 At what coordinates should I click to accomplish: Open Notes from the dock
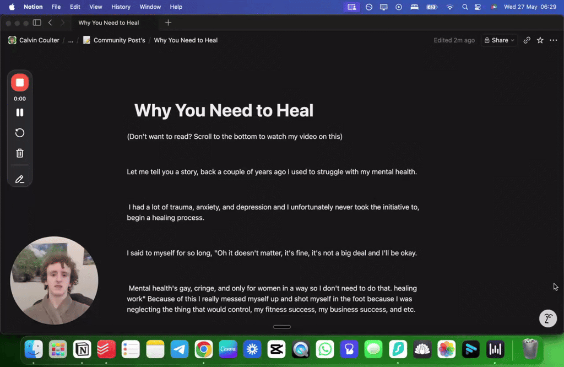click(x=155, y=349)
